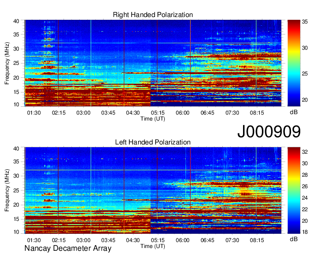Click the 10 MHz tick of Left Handed plot

(16, 232)
